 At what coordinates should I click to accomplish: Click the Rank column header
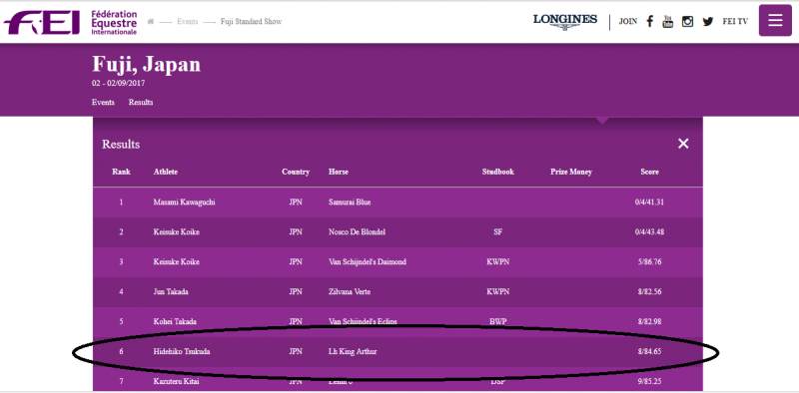(121, 173)
